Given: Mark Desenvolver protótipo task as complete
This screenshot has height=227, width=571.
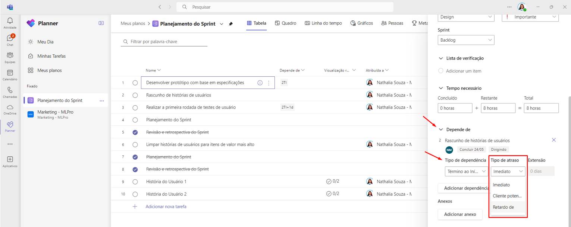Looking at the screenshot, I should click(135, 83).
